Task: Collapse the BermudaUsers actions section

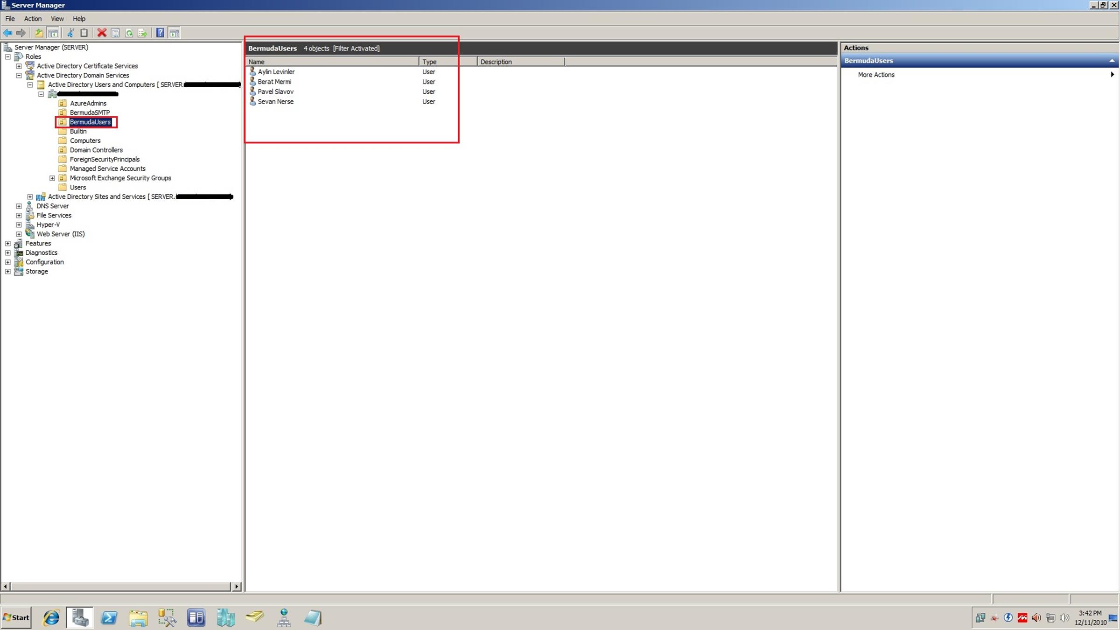Action: click(1112, 61)
